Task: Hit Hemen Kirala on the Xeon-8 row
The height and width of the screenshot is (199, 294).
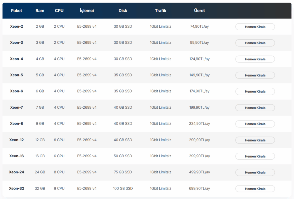Action: (255, 124)
